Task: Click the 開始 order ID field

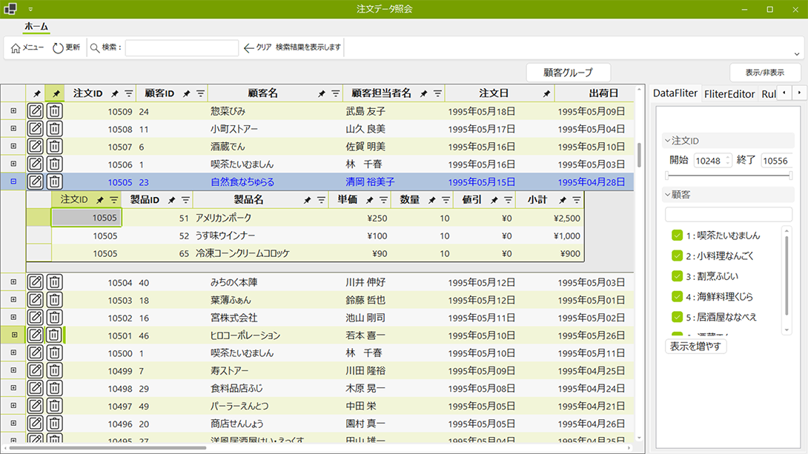Action: 712,161
